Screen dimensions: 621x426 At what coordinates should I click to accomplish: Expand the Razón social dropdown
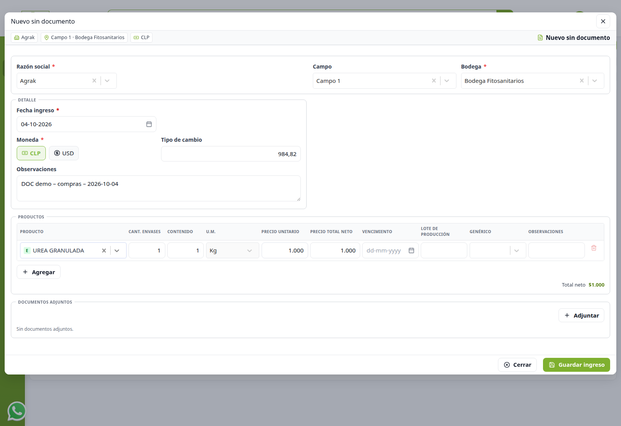(108, 81)
